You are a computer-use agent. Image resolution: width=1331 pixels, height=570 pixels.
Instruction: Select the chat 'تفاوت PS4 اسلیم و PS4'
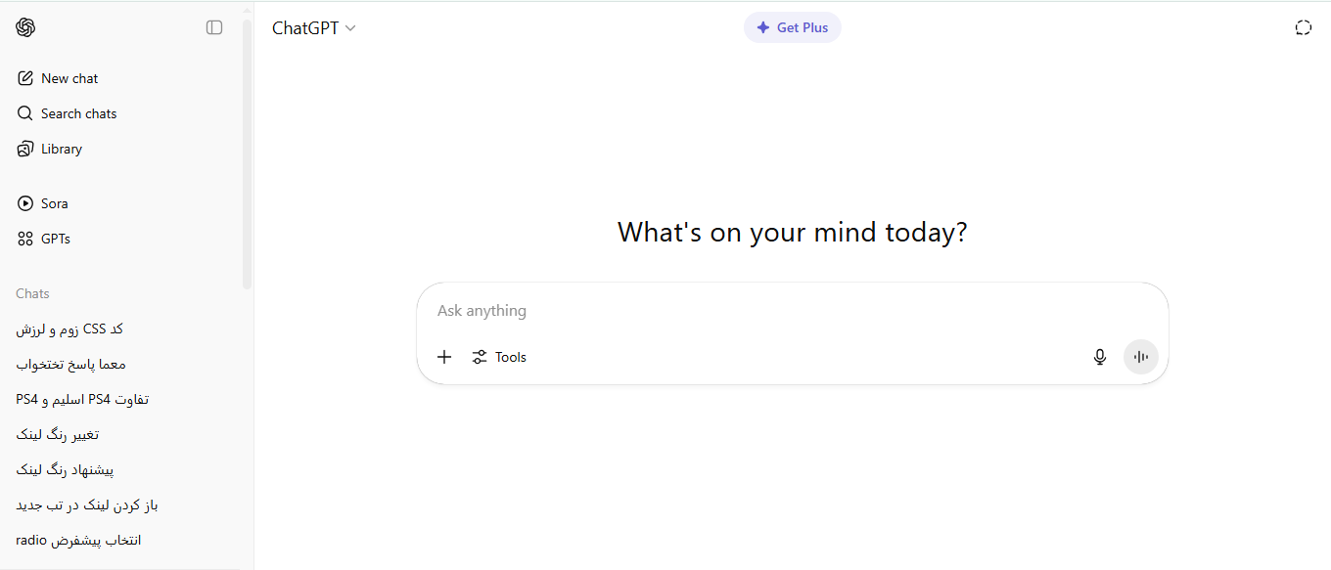(x=82, y=399)
